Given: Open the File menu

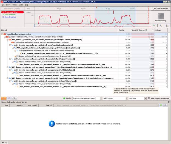Looking at the screenshot, I should pos(3,5).
